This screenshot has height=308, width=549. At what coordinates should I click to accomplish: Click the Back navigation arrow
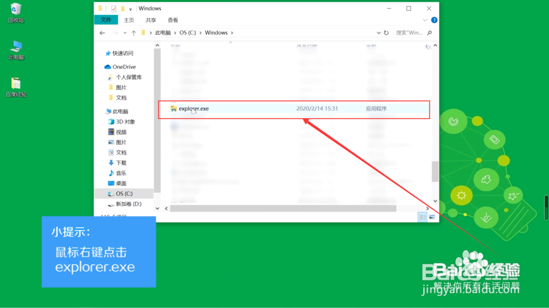point(102,33)
